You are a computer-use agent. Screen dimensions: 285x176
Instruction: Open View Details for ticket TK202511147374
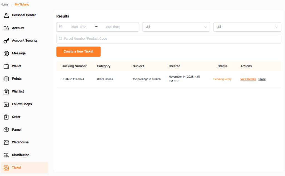click(248, 79)
